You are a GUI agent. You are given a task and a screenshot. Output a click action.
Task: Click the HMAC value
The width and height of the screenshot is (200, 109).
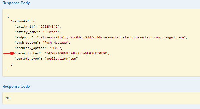coord(56,48)
